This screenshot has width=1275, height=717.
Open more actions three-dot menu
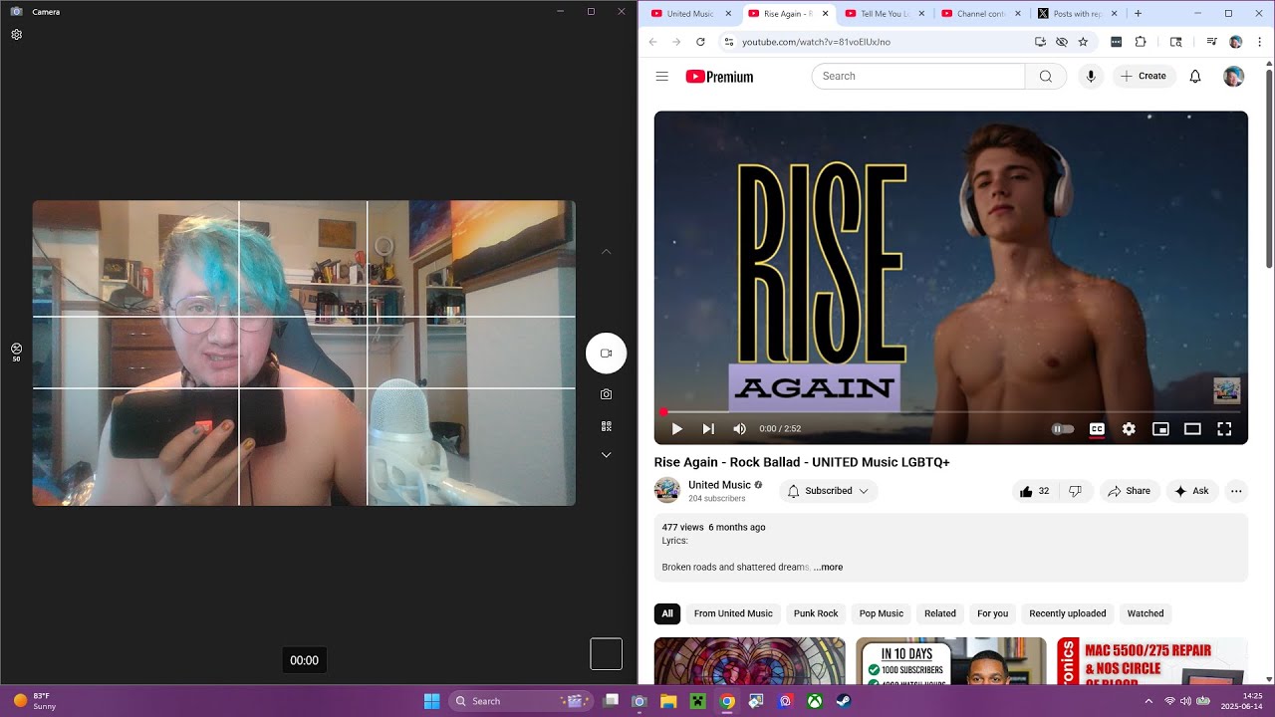point(1236,491)
